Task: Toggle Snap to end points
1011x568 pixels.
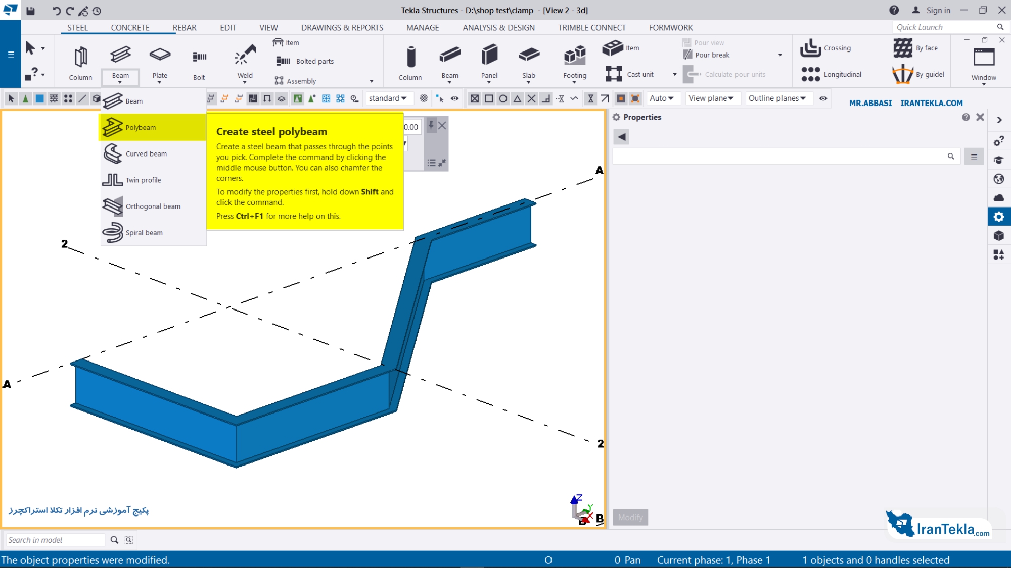Action: [489, 98]
